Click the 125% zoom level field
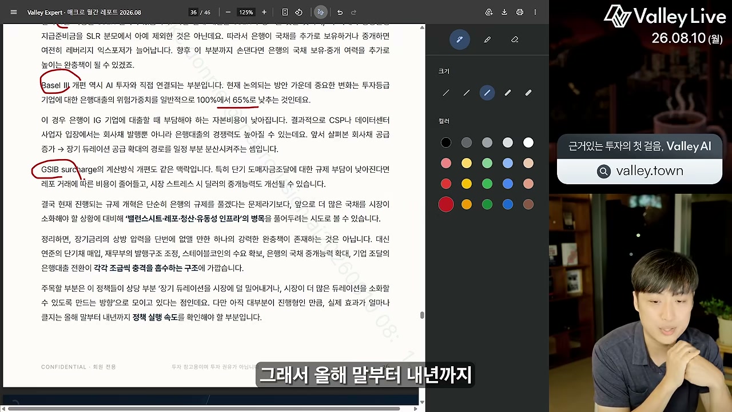The height and width of the screenshot is (412, 732). click(246, 12)
